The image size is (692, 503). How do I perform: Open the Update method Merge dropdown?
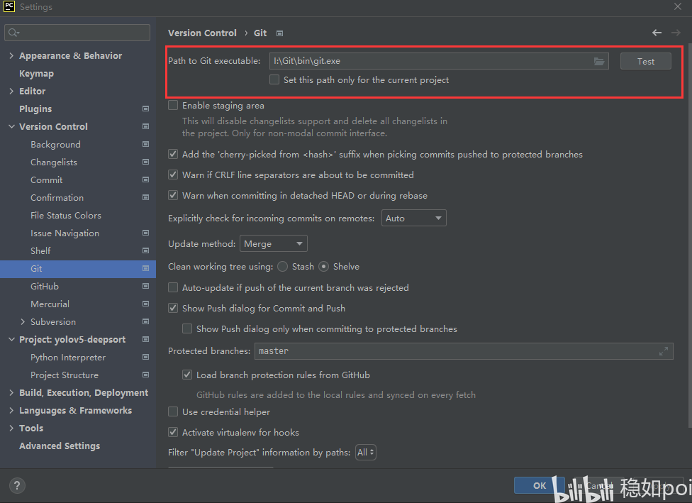pos(273,244)
